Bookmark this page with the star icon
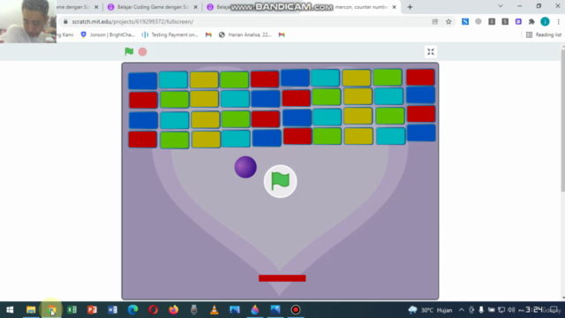565x318 pixels. click(448, 21)
